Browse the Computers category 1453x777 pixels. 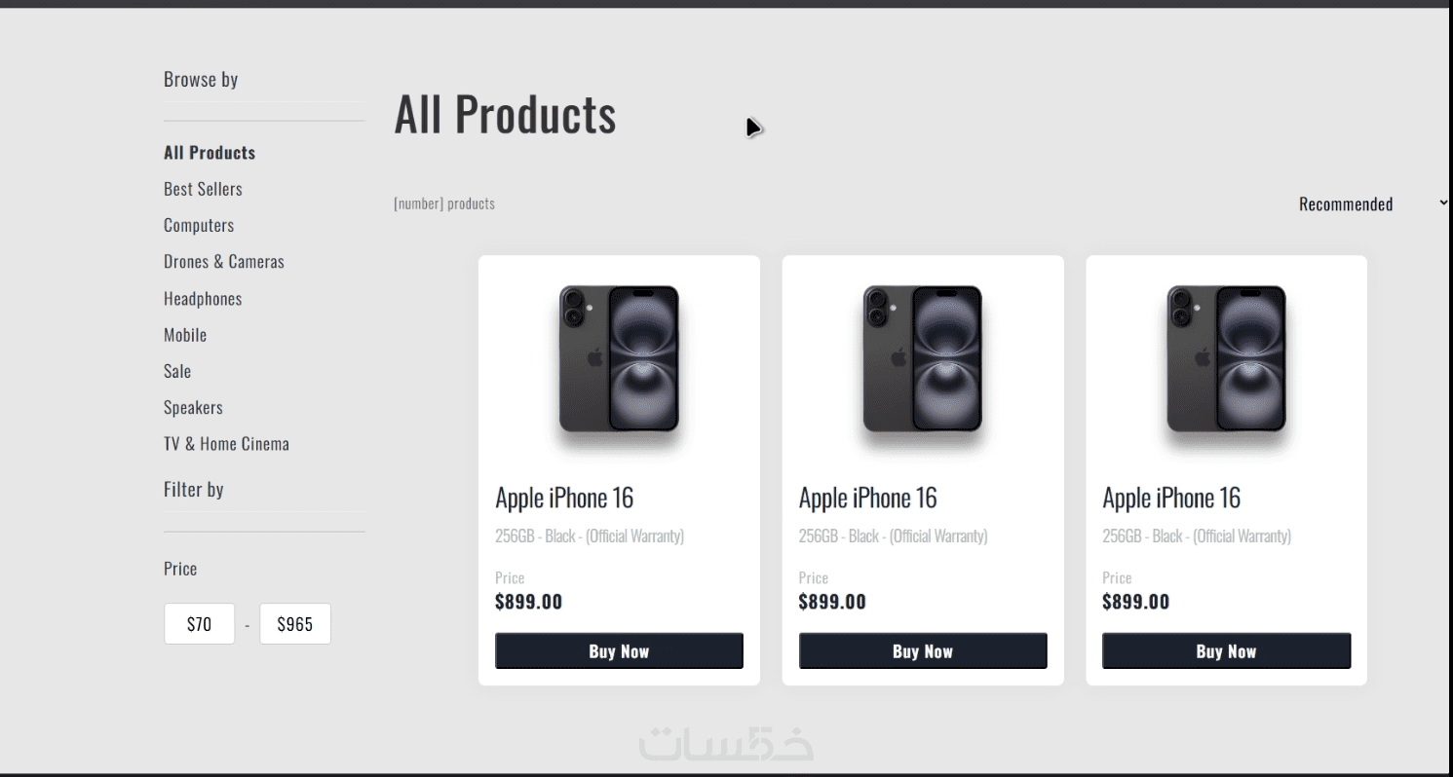point(199,226)
